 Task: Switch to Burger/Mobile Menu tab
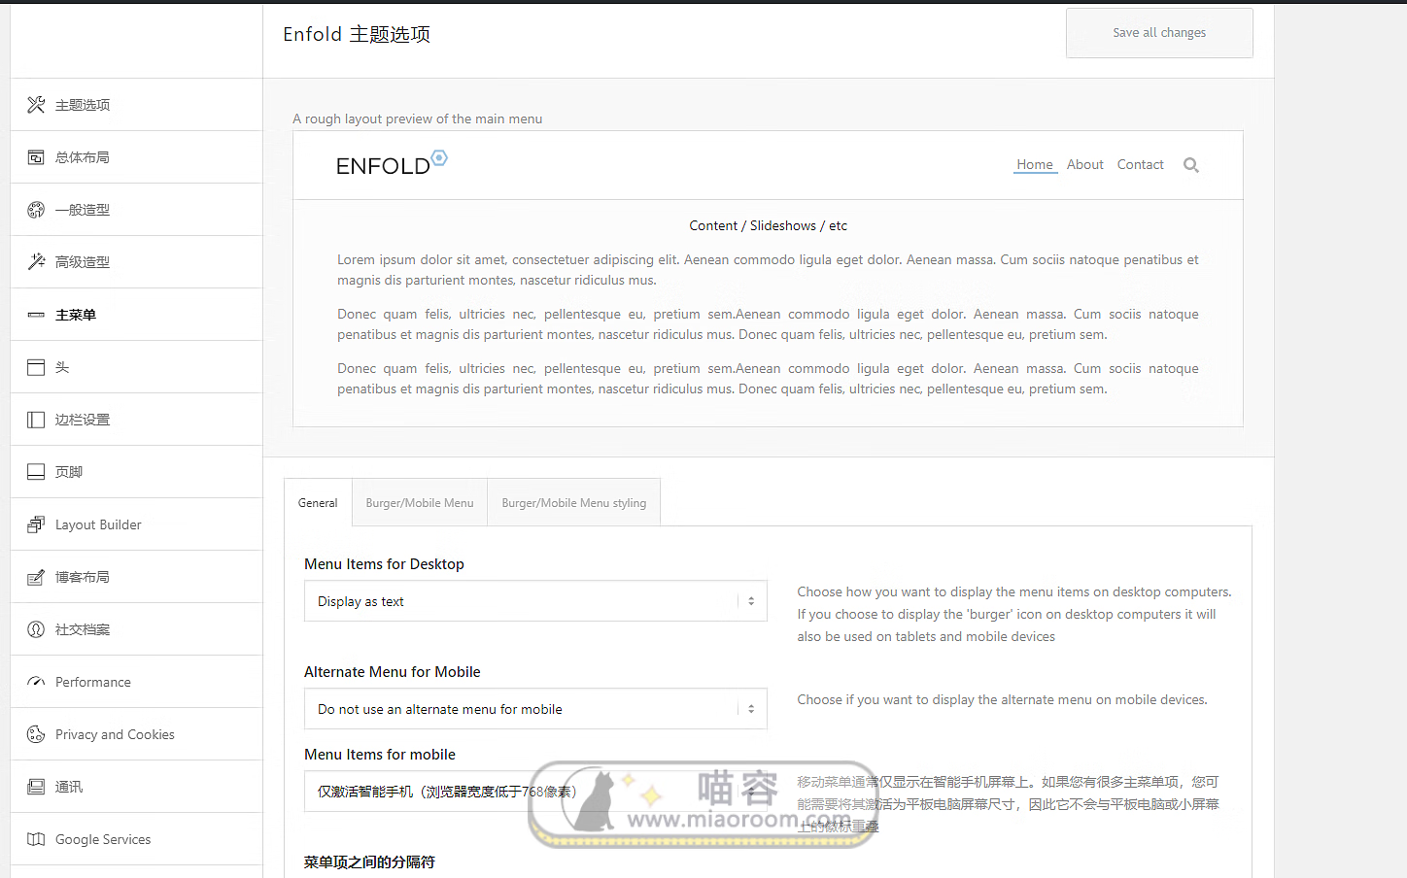pyautogui.click(x=420, y=503)
